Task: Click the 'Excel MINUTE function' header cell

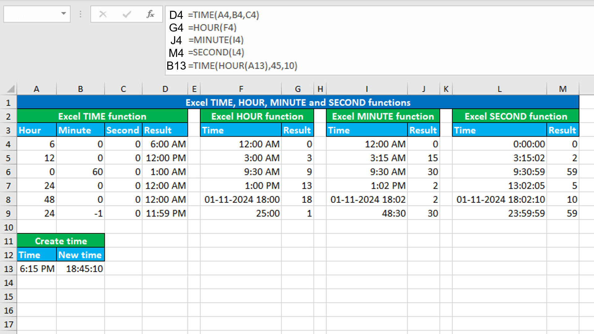Action: (x=383, y=116)
